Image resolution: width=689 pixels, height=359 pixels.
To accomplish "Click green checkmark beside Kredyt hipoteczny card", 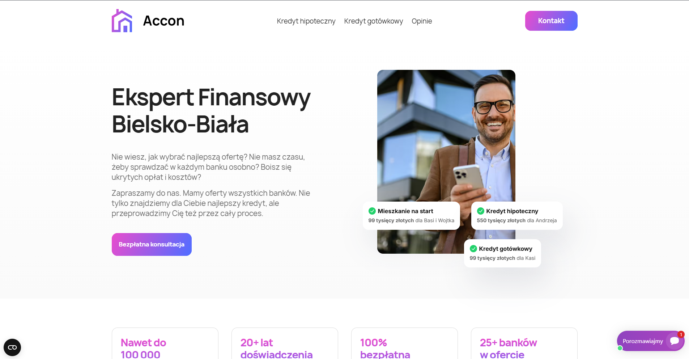I will click(x=480, y=211).
